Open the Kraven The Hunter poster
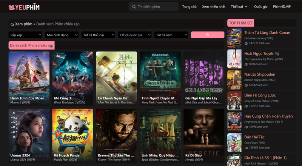 [x=116, y=136]
